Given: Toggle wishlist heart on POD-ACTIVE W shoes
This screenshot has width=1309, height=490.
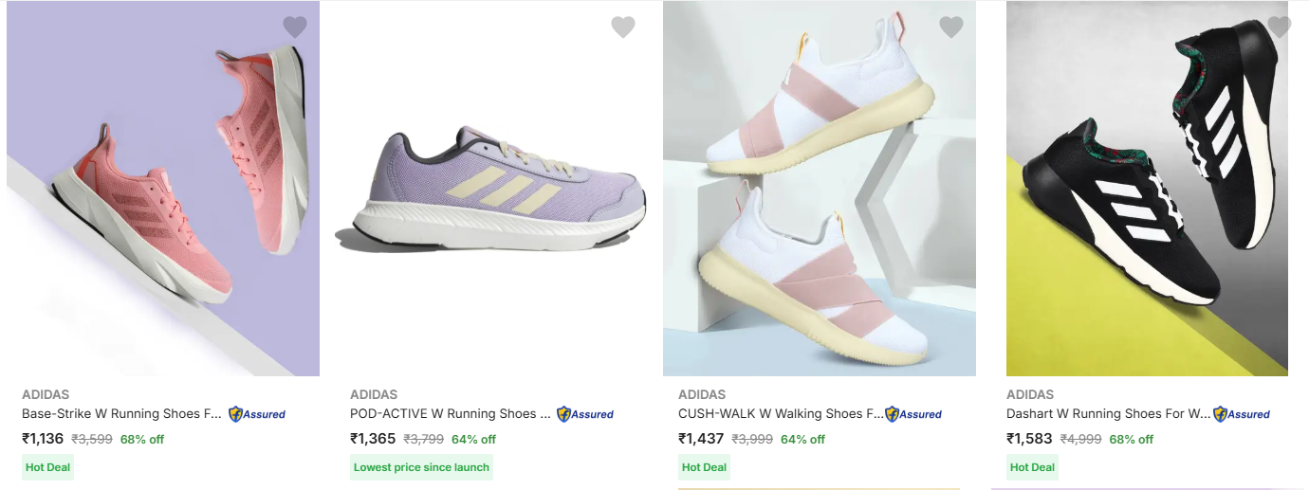Looking at the screenshot, I should tap(623, 27).
